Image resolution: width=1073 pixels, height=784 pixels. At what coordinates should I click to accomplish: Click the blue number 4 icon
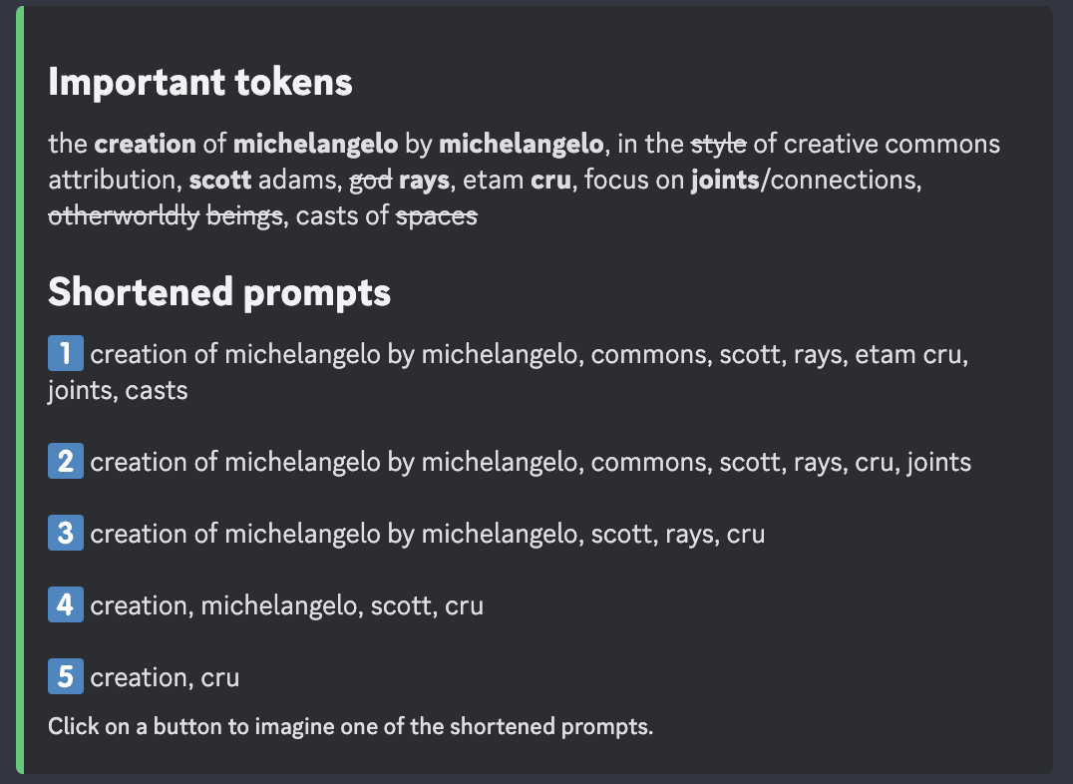click(65, 605)
